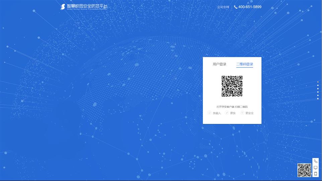The image size is (322, 181).
Task: Click the 400-651-5899 phone number
Action: pyautogui.click(x=250, y=7)
